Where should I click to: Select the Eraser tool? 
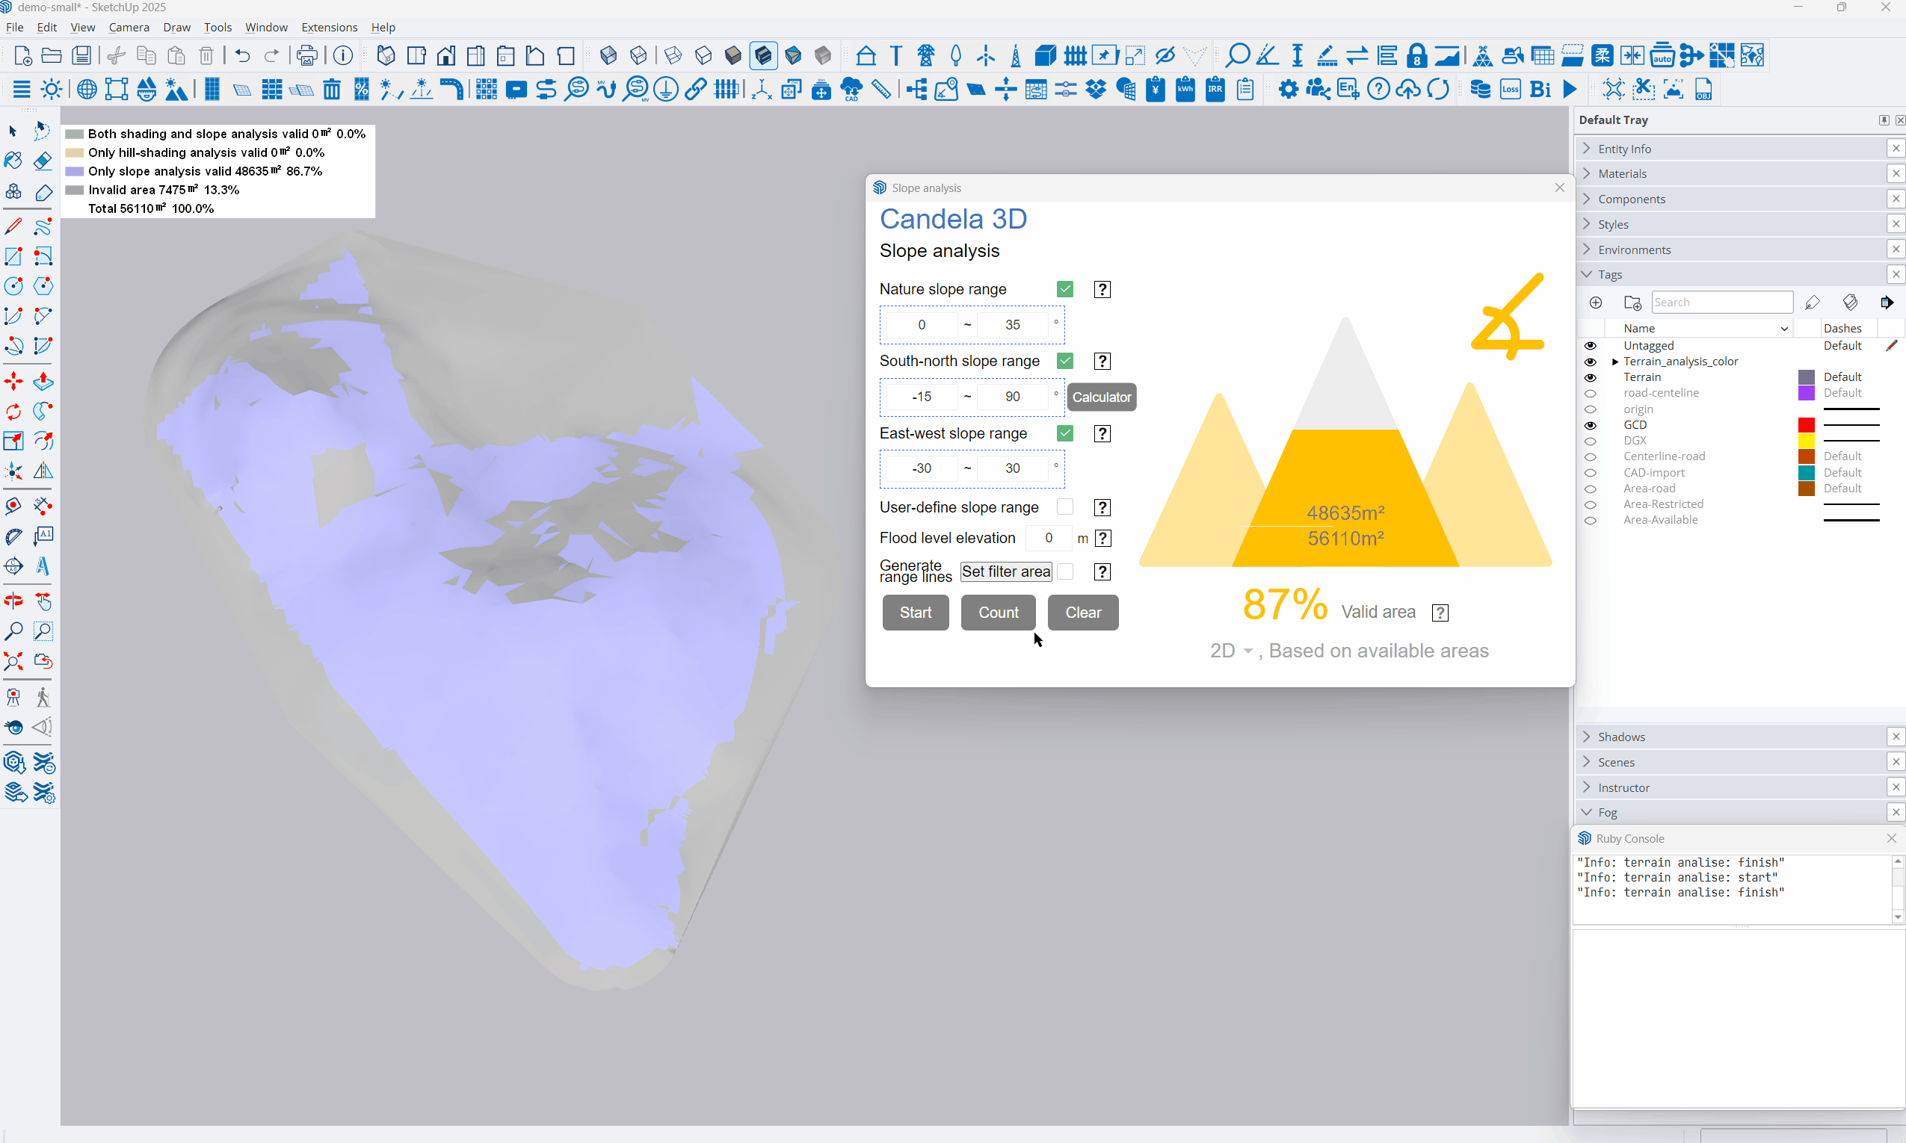(43, 160)
